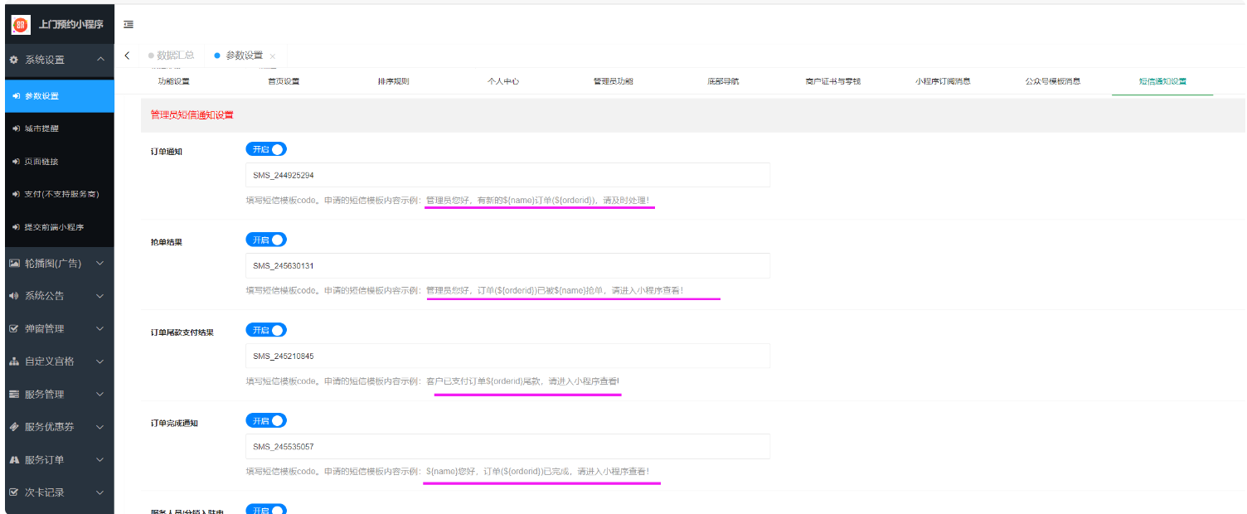Expand the 服务优惠券 menu chevron
Image resolution: width=1247 pixels, height=514 pixels.
100,427
